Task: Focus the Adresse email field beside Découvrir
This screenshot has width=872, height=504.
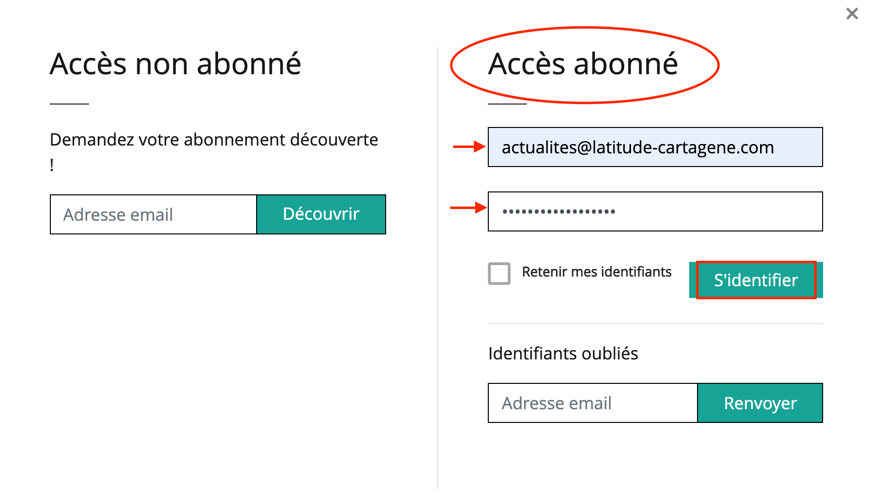Action: 153,215
